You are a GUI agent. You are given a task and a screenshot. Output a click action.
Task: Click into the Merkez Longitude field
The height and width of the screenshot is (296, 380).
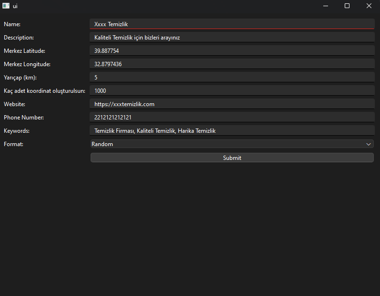click(232, 64)
